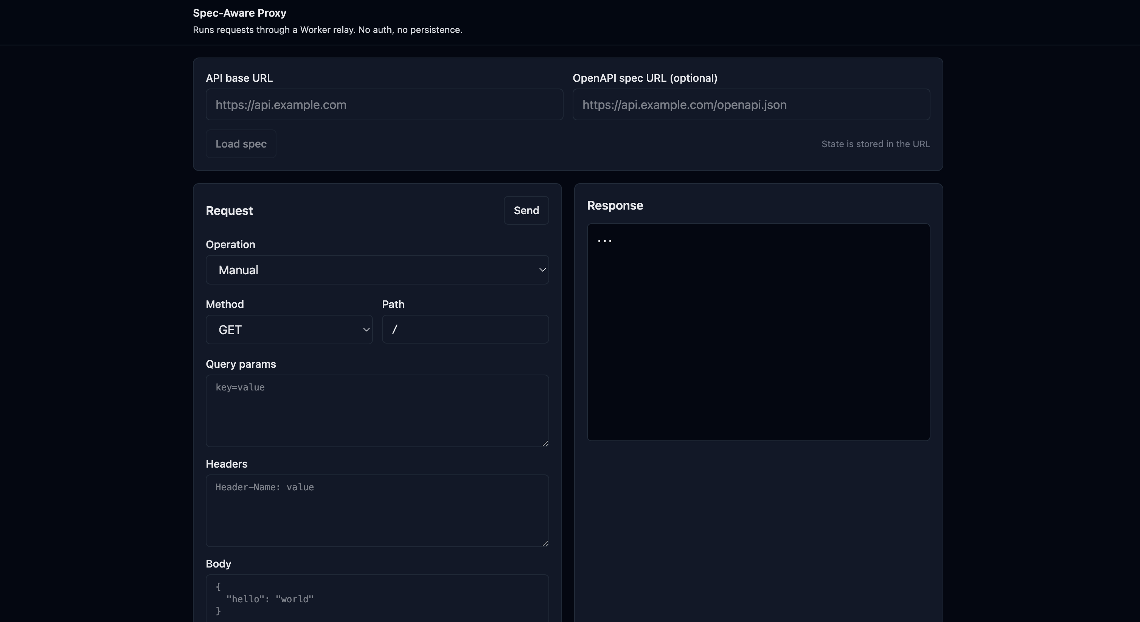Select the Response output panel
Image resolution: width=1140 pixels, height=622 pixels.
[x=758, y=332]
